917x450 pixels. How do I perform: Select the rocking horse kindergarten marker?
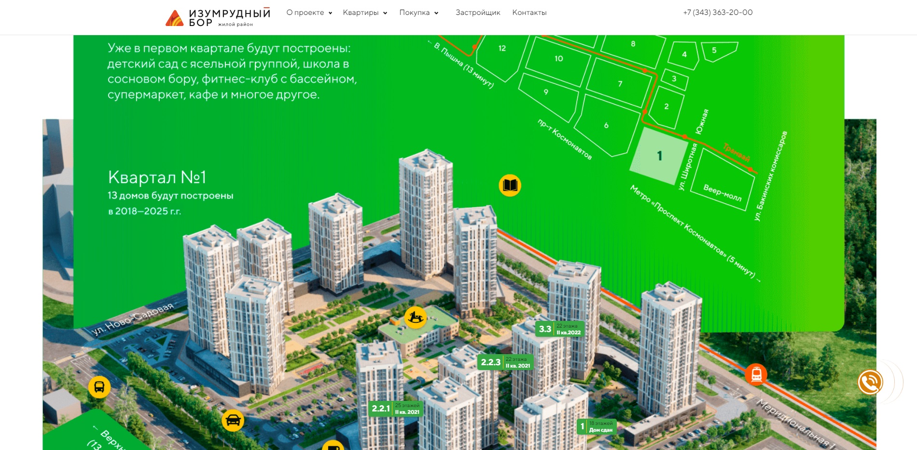click(416, 318)
